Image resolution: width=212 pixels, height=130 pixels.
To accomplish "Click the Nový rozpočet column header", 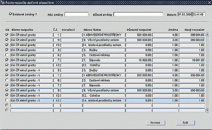I will [195, 30].
